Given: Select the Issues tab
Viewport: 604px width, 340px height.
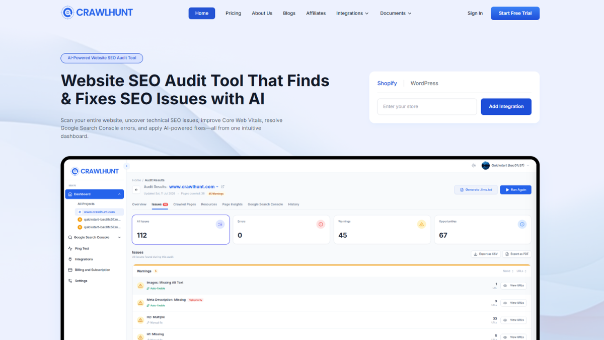Looking at the screenshot, I should pos(160,205).
